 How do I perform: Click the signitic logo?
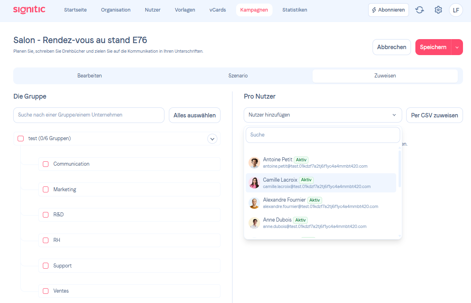click(29, 10)
